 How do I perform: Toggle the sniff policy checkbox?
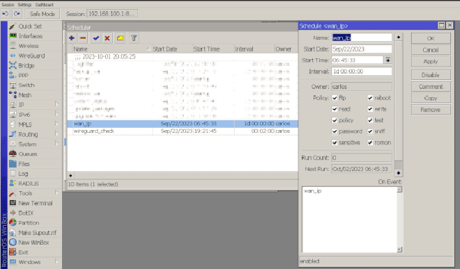370,131
